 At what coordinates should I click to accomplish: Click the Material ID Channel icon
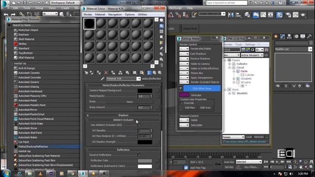point(134,73)
